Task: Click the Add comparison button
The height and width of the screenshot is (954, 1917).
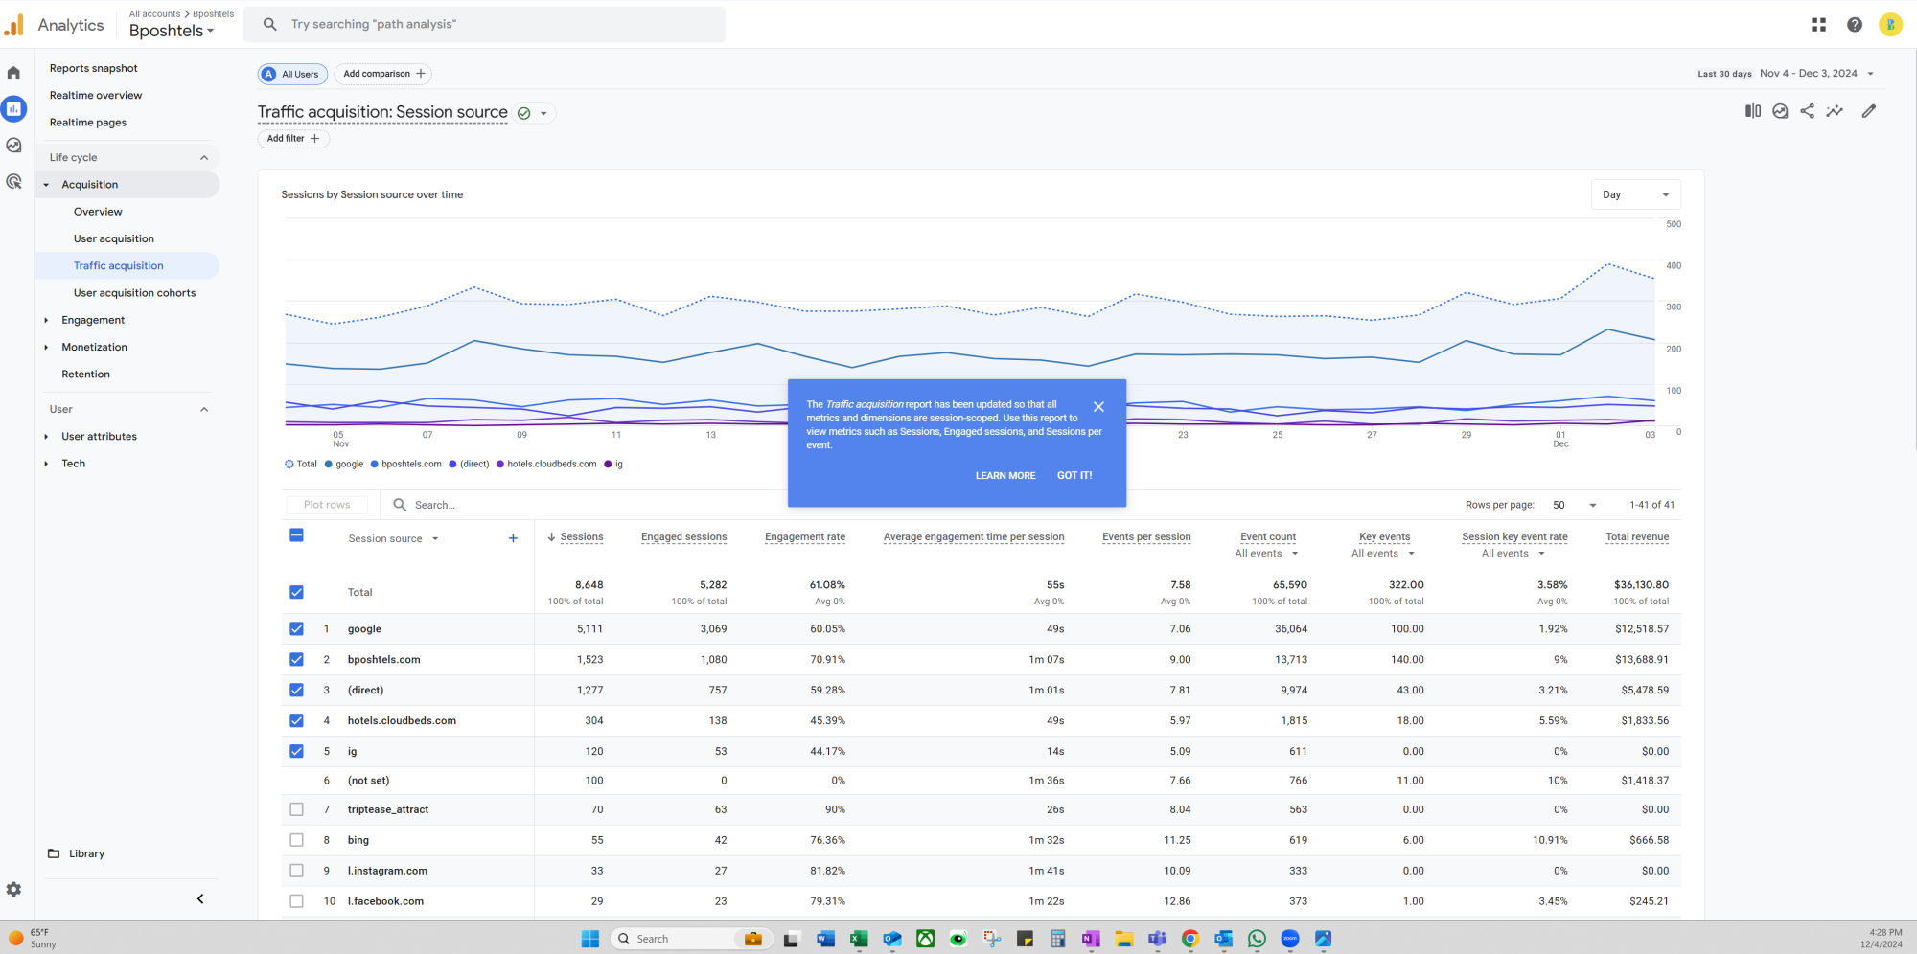Action: [383, 74]
